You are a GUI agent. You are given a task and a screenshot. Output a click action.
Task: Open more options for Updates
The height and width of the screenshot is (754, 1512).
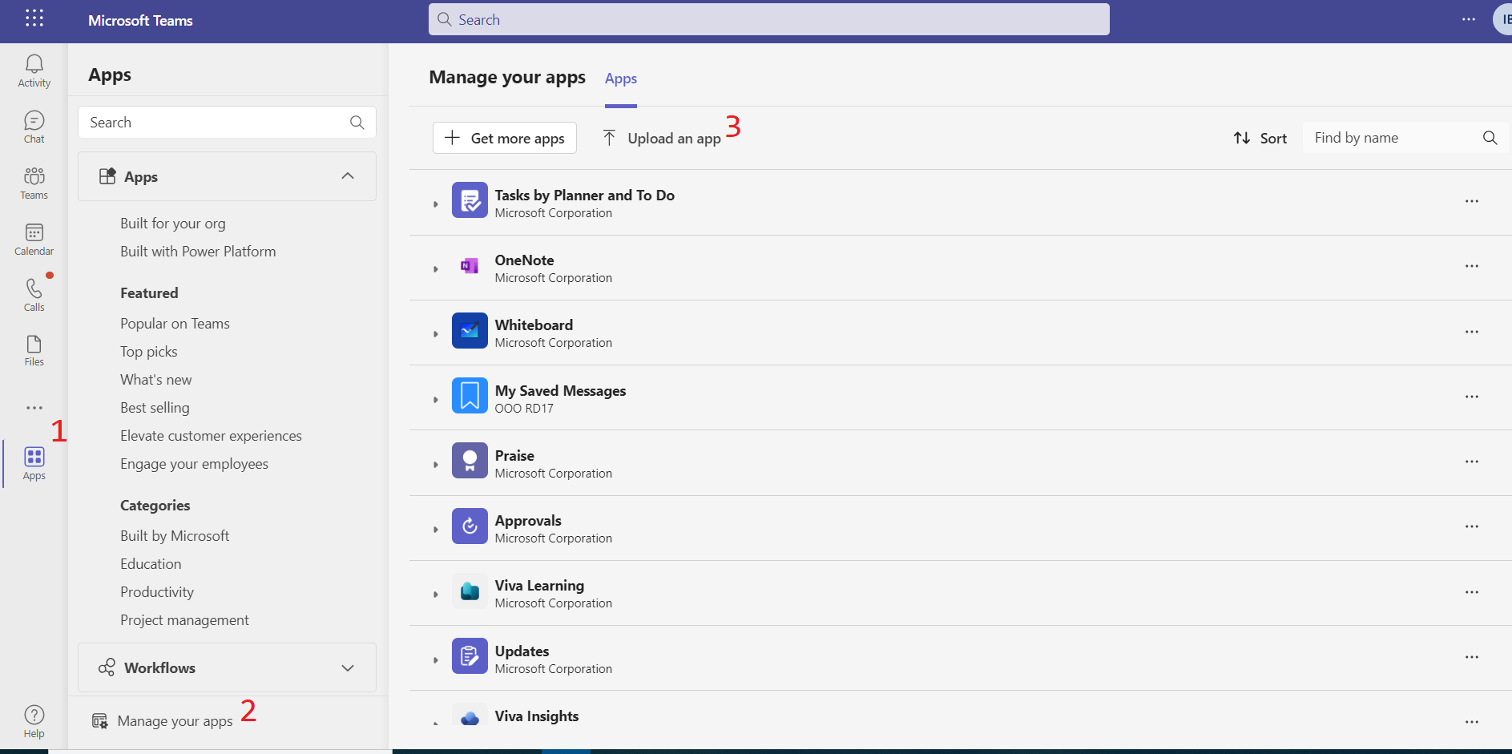click(1472, 657)
